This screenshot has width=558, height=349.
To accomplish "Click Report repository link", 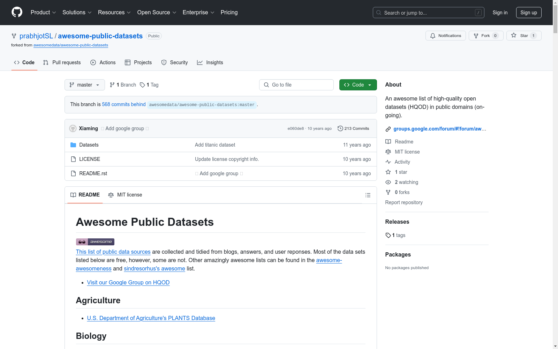I will 404,202.
